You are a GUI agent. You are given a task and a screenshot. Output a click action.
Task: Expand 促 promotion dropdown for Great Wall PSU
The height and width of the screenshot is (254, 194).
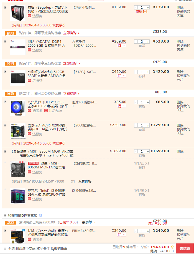click(121, 235)
